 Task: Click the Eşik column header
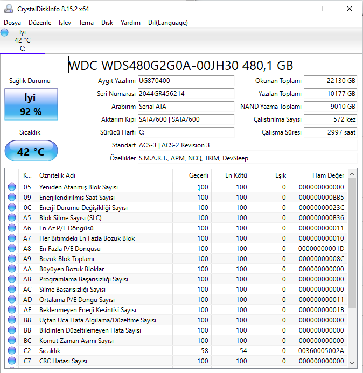[x=269, y=175]
